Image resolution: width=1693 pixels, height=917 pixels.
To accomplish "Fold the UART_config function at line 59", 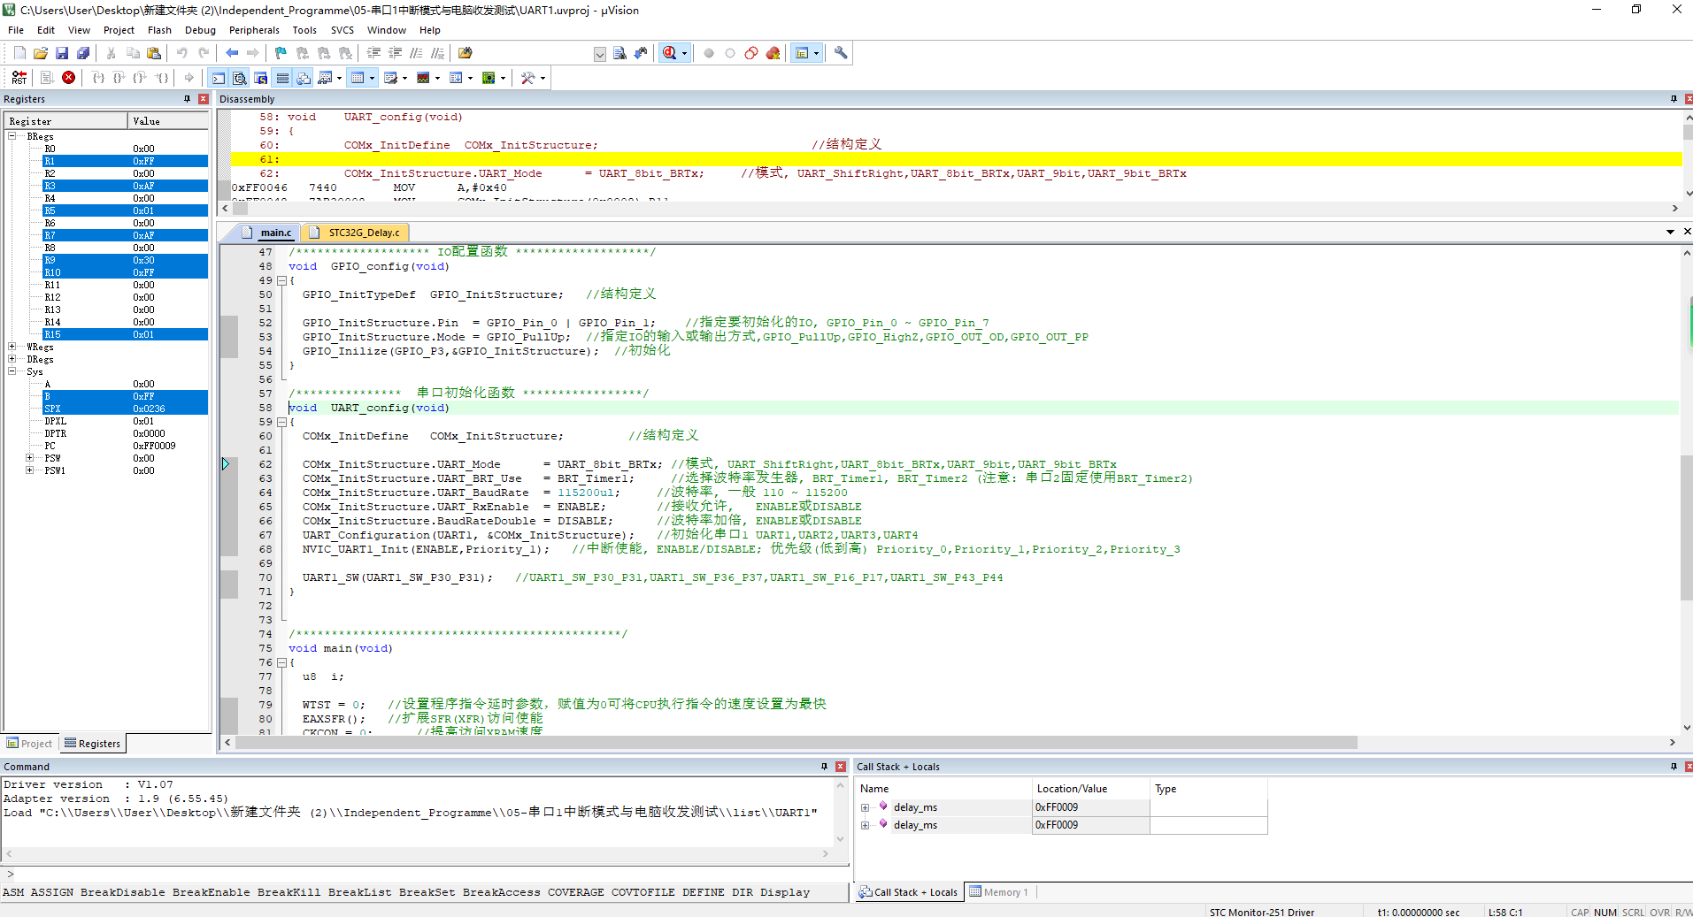I will (x=282, y=422).
